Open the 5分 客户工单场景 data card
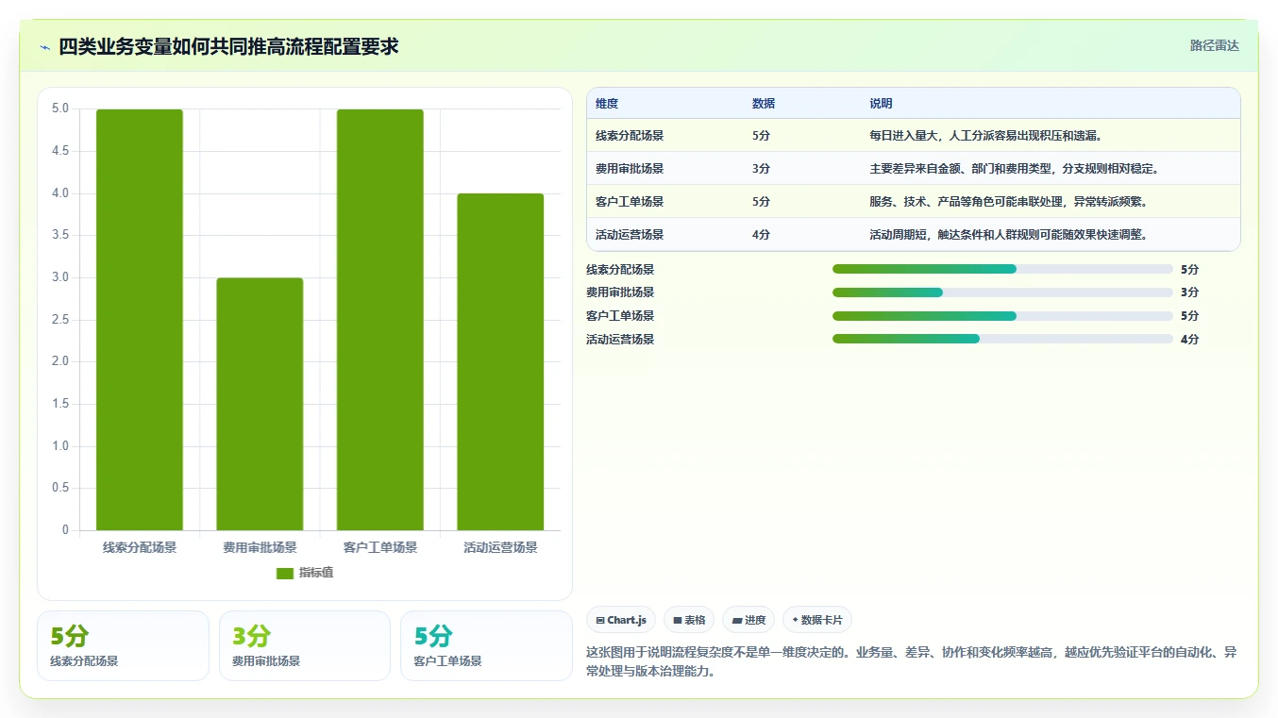 tap(486, 645)
